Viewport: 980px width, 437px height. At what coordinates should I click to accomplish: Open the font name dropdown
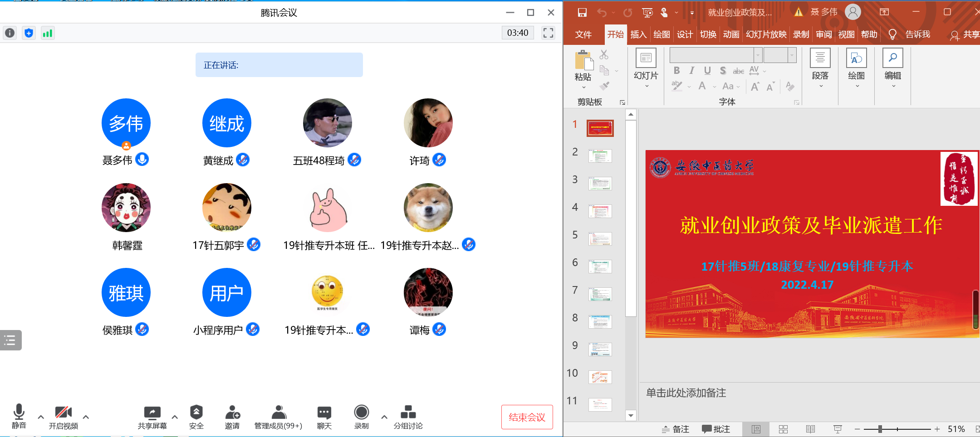(758, 55)
